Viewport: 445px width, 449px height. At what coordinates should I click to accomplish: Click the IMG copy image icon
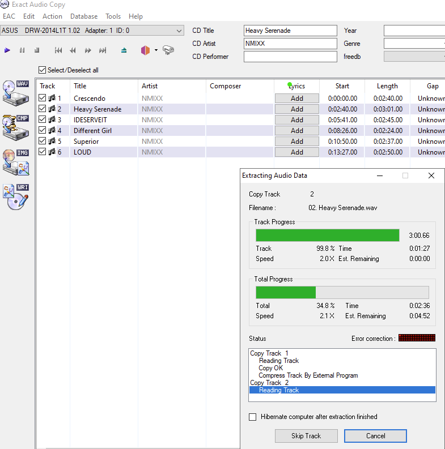pos(16,162)
